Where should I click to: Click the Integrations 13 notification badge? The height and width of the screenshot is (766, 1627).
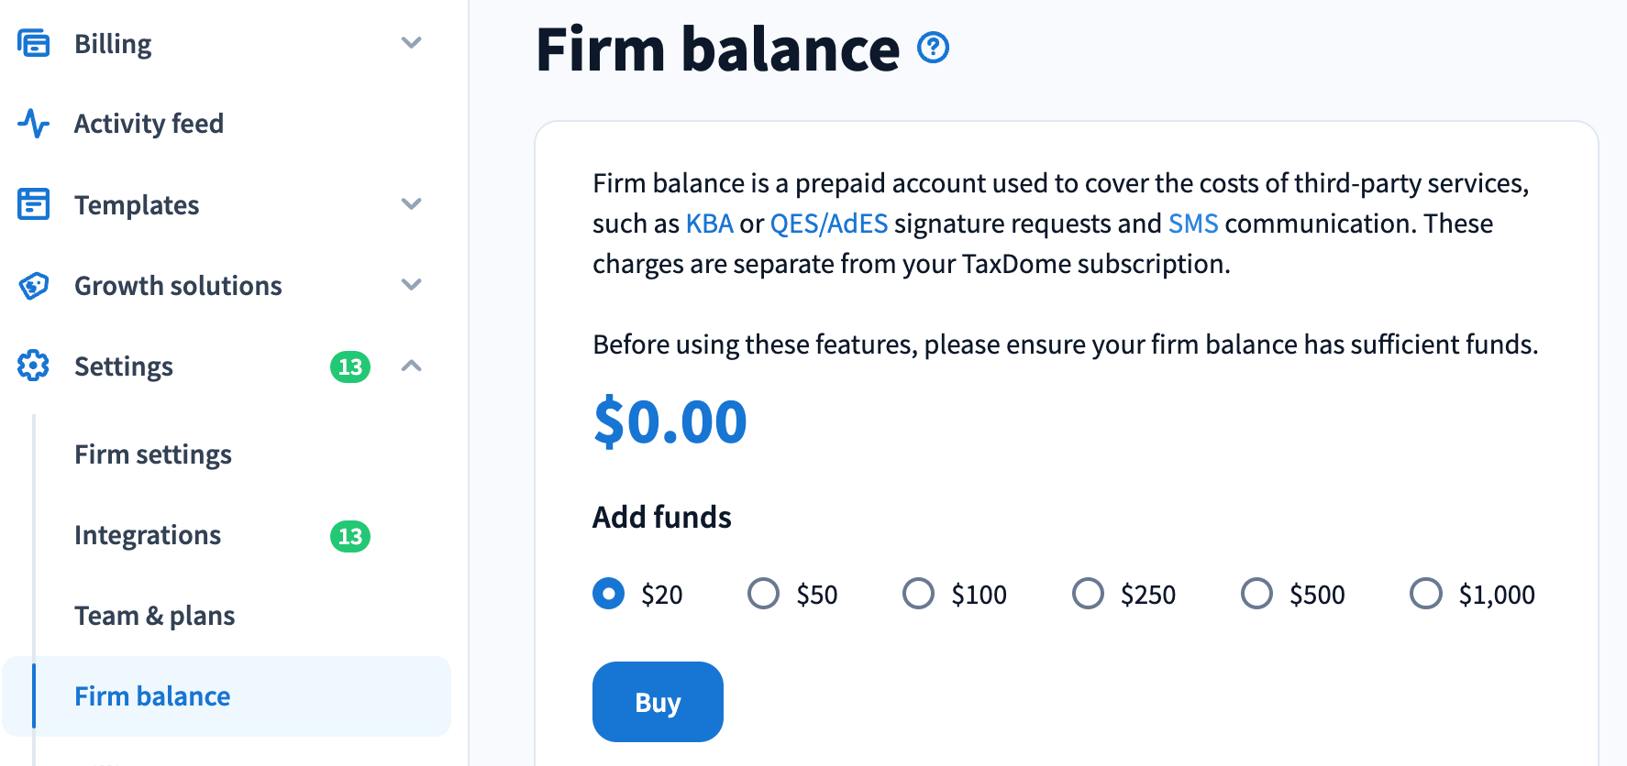tap(349, 536)
